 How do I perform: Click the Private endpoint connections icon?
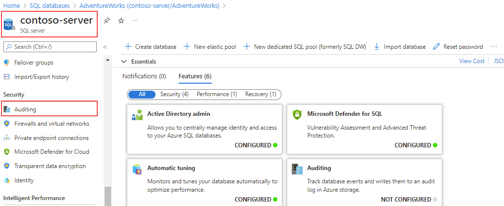click(7, 138)
